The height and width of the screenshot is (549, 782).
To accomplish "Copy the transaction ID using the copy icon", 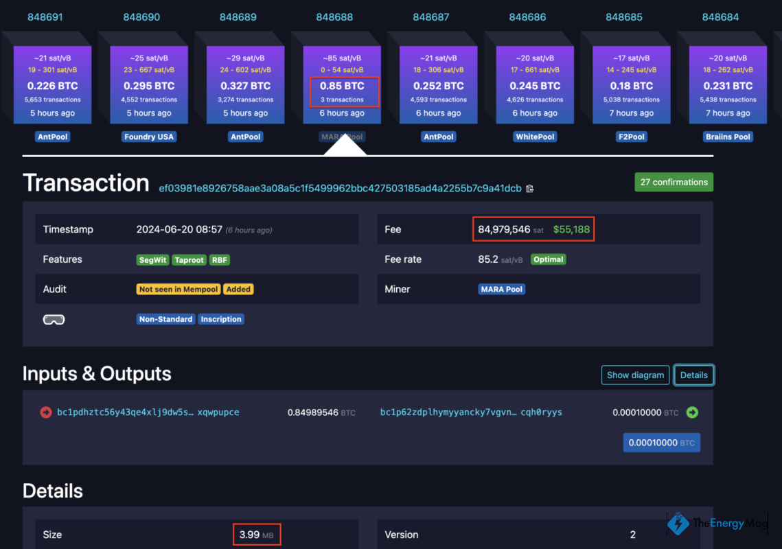I will pyautogui.click(x=529, y=188).
